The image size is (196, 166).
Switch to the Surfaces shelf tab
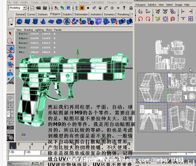click(43, 14)
